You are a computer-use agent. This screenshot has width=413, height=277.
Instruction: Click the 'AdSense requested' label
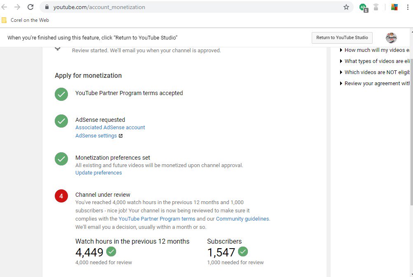coord(100,120)
